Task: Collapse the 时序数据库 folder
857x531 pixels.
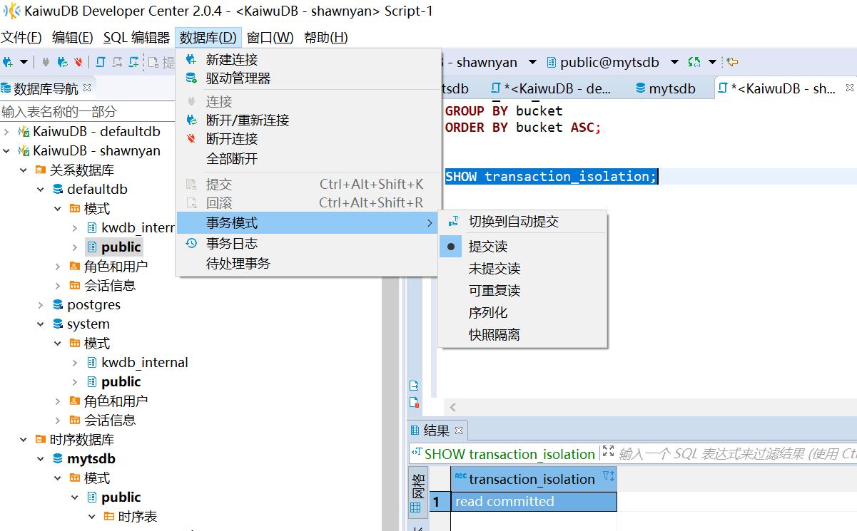Action: pos(24,440)
